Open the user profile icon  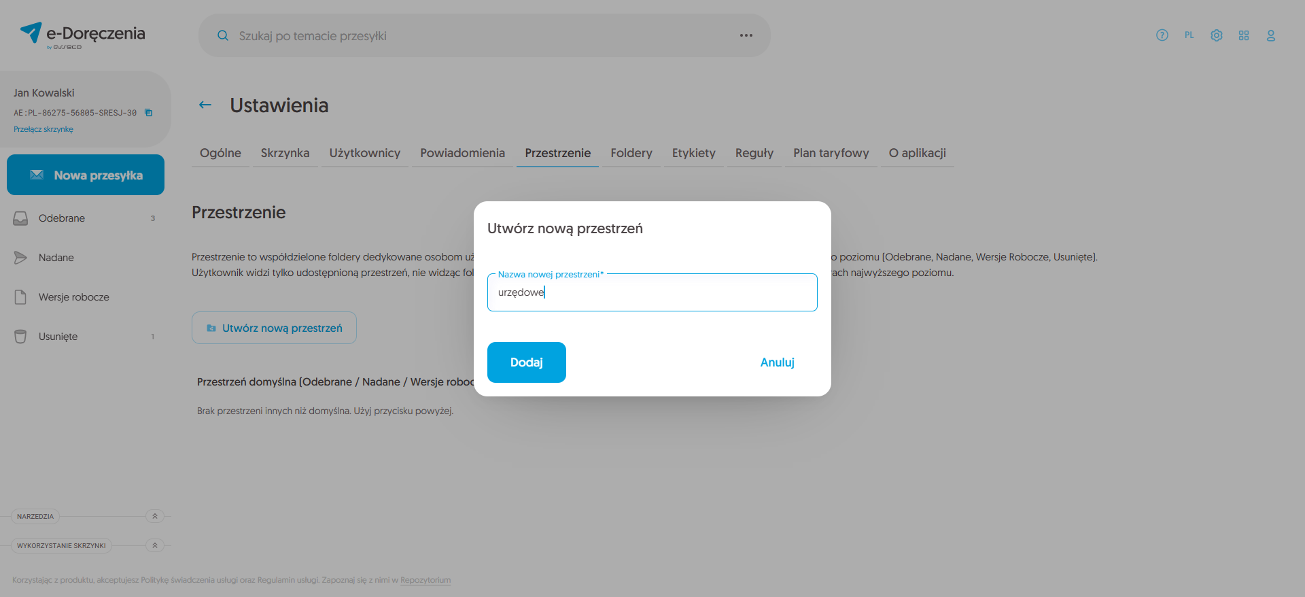pos(1270,35)
